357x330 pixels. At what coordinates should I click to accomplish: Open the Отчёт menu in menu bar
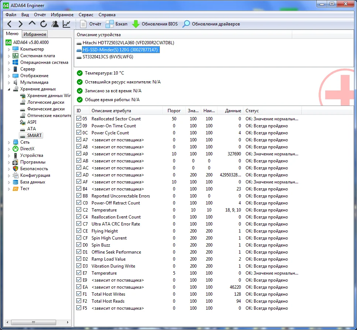click(40, 15)
